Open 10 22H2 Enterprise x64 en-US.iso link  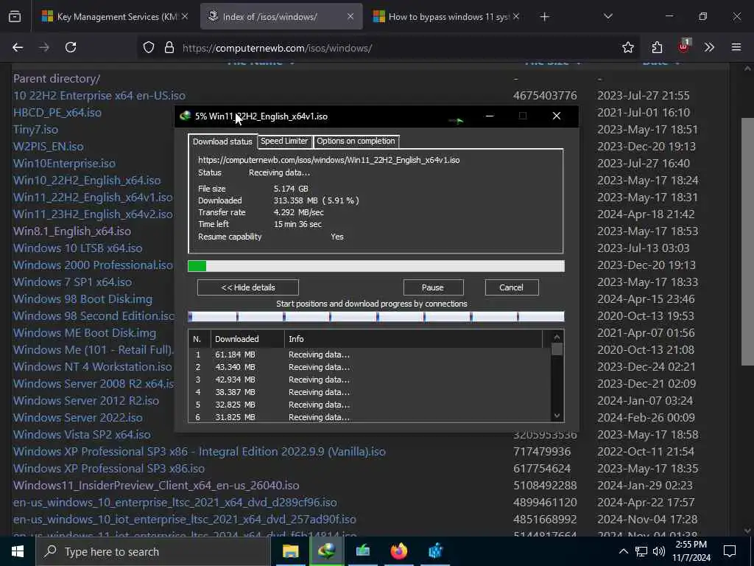(99, 95)
